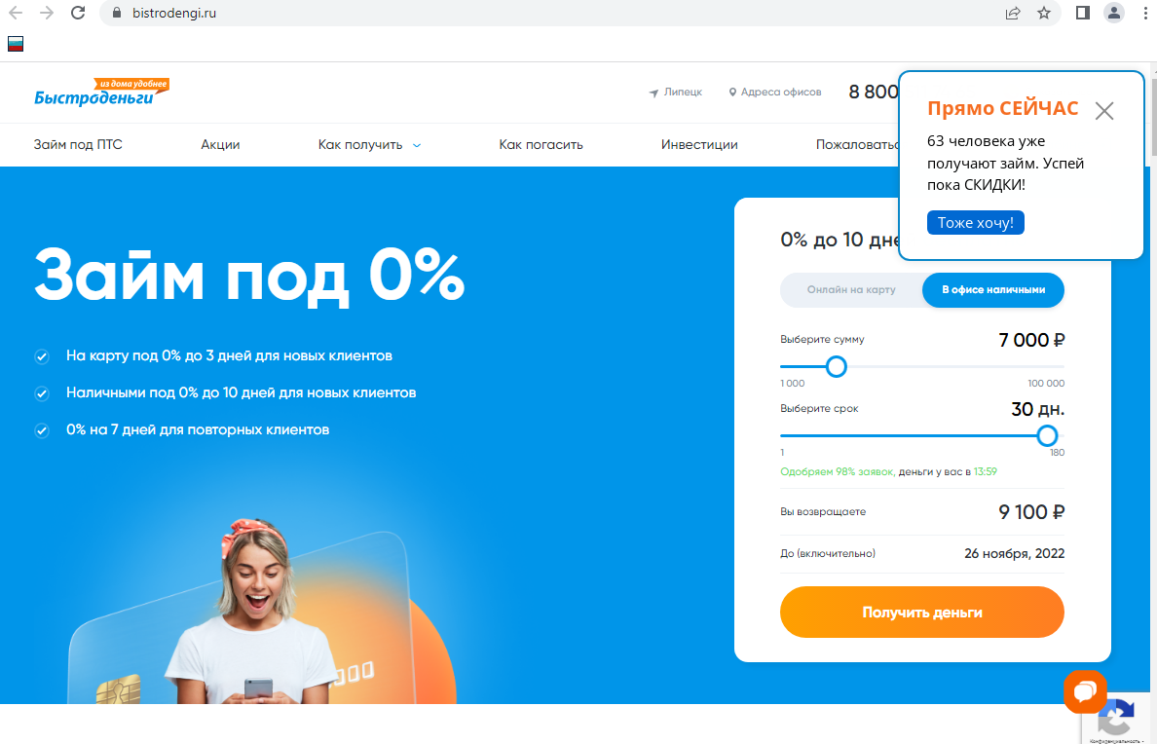Open browser side panel icon
1157x744 pixels.
pos(1082,13)
